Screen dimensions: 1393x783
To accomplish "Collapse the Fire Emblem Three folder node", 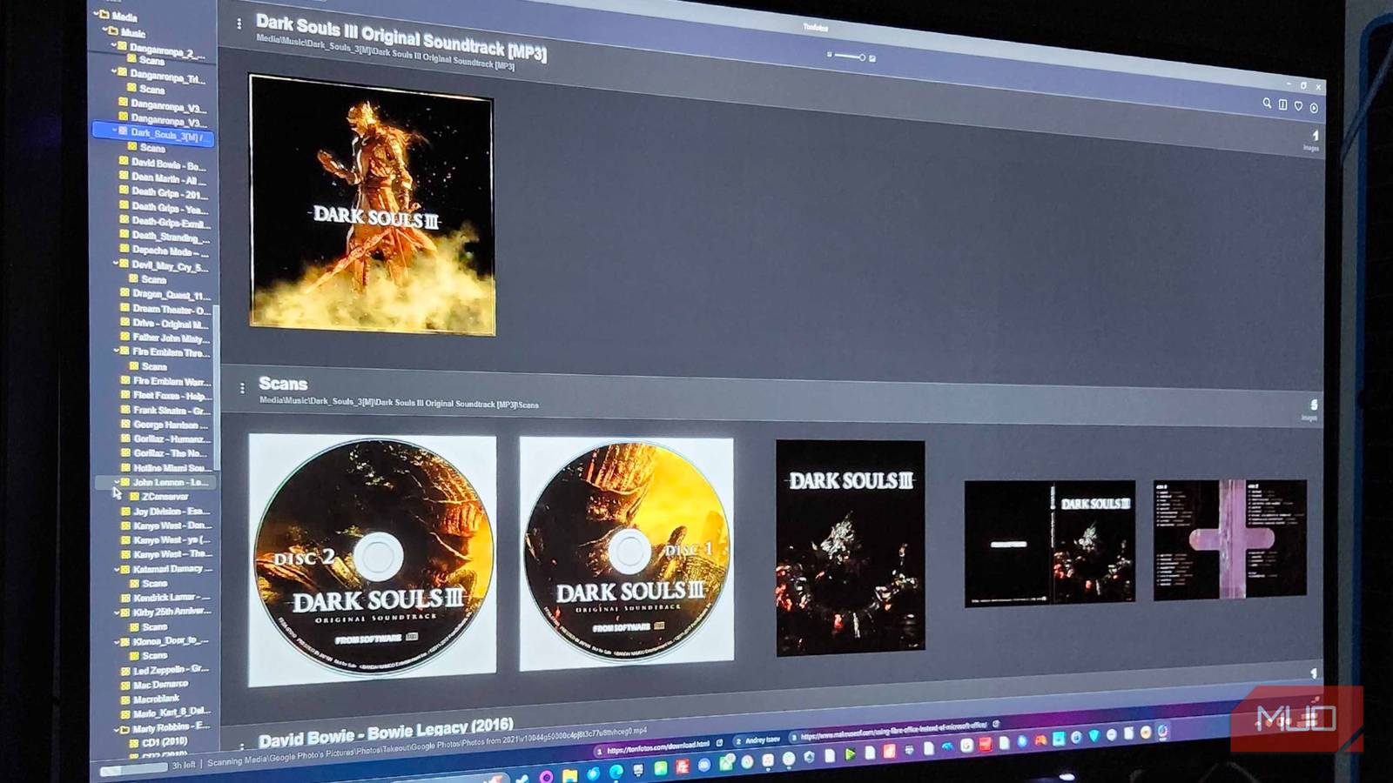I will [117, 351].
